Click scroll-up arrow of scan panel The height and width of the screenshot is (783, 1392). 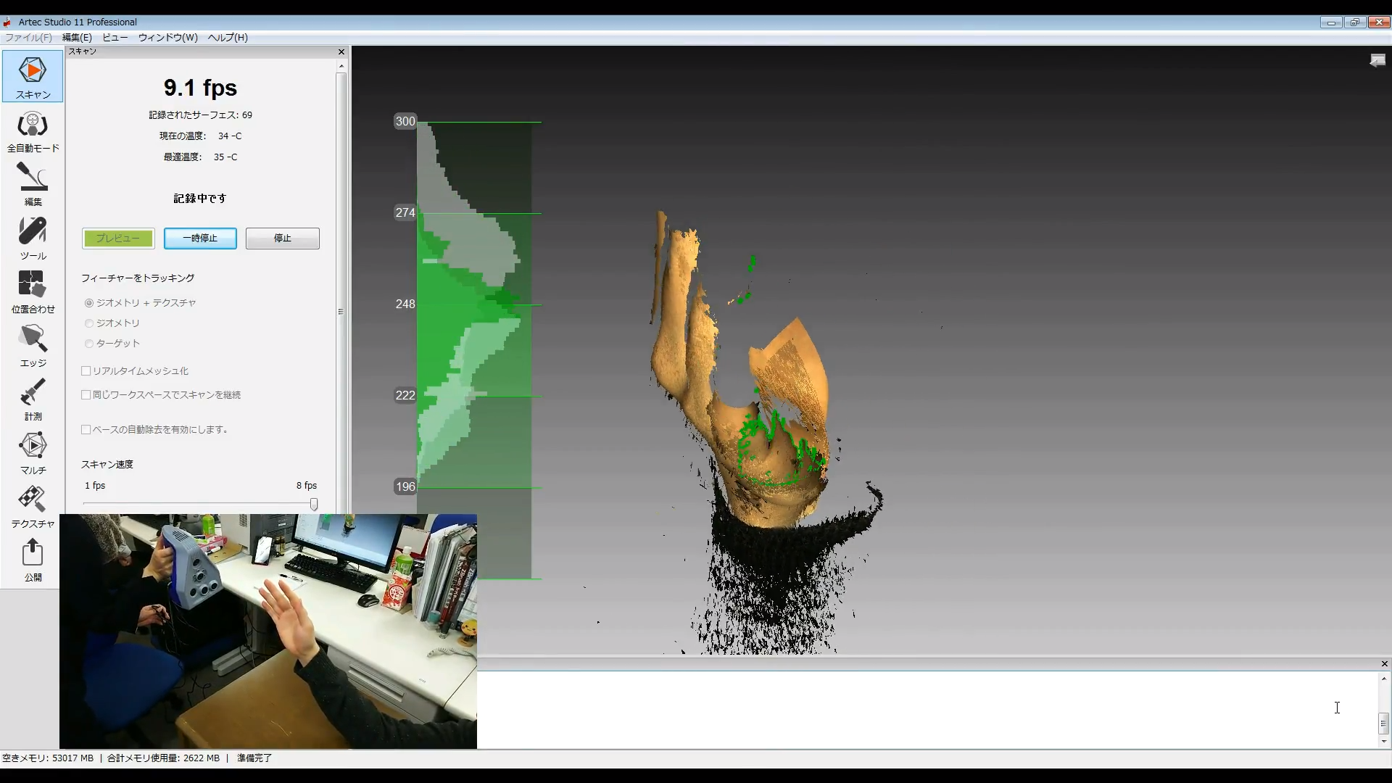point(341,66)
